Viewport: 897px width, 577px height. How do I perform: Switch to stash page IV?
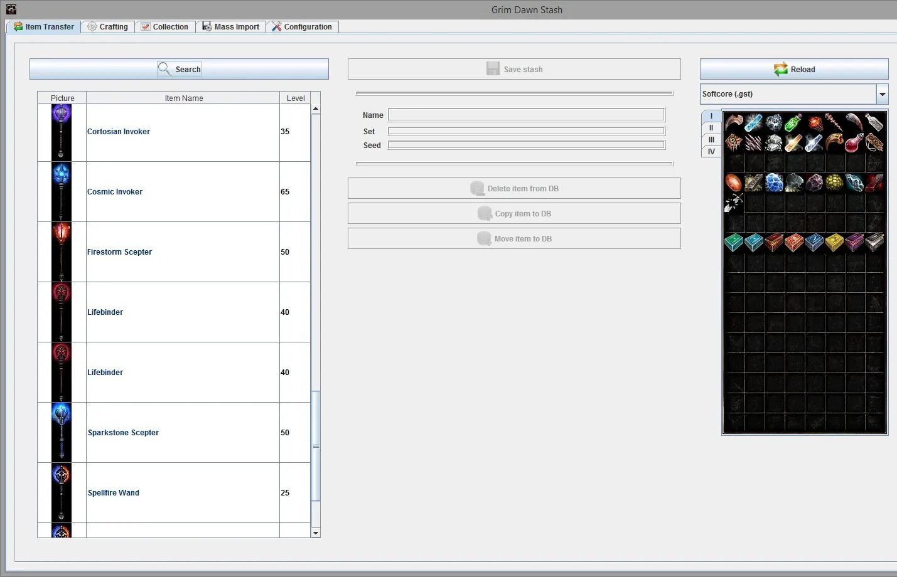pyautogui.click(x=711, y=151)
